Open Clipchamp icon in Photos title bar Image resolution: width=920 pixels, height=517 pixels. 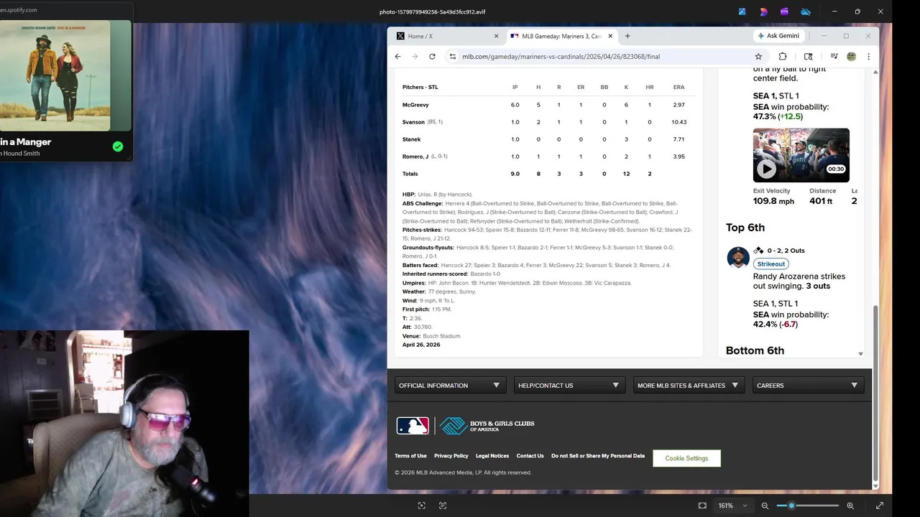click(x=784, y=11)
